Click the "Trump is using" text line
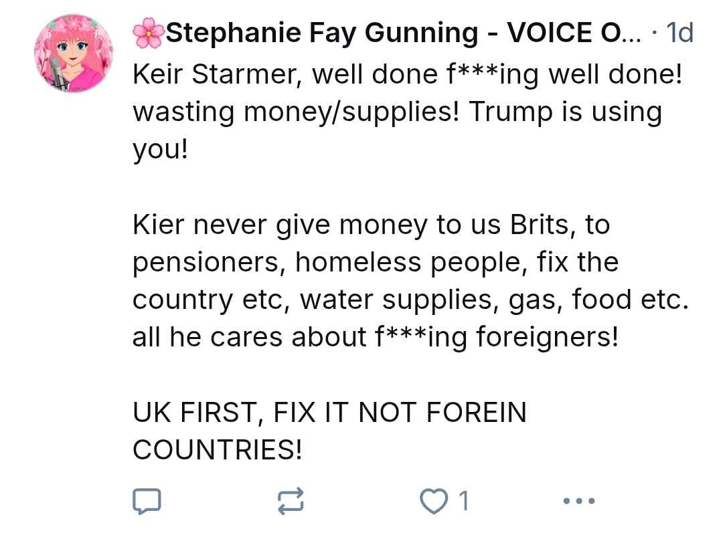Viewport: 723px width, 541px height. (565, 111)
